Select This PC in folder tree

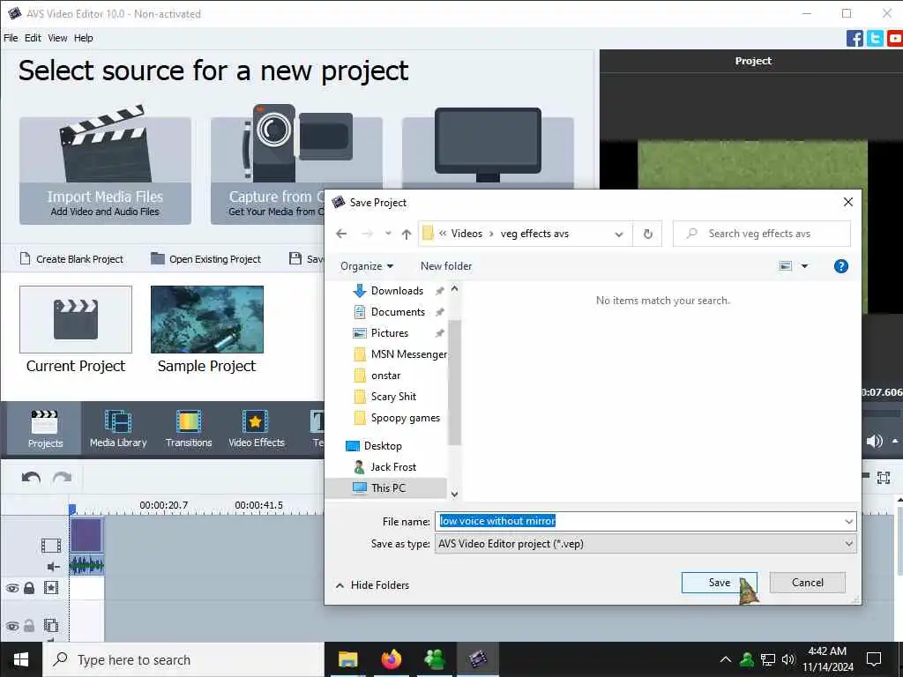point(388,488)
